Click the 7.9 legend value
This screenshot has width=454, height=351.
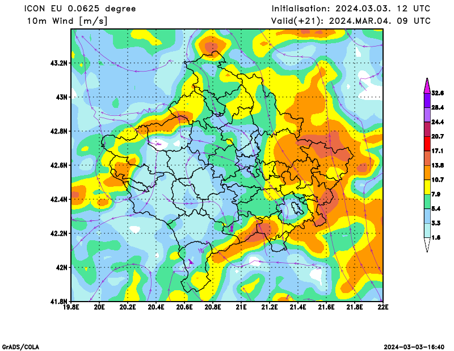coord(436,194)
